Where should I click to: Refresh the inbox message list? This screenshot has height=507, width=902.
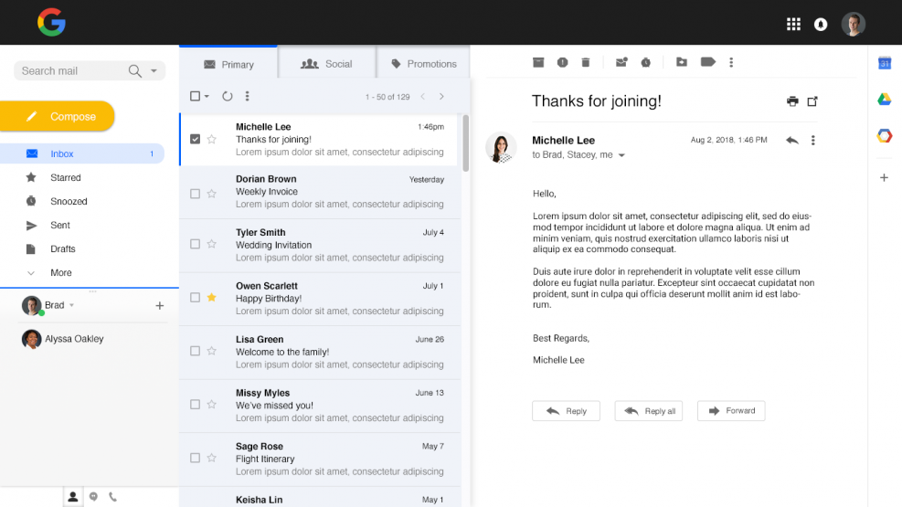coord(228,96)
